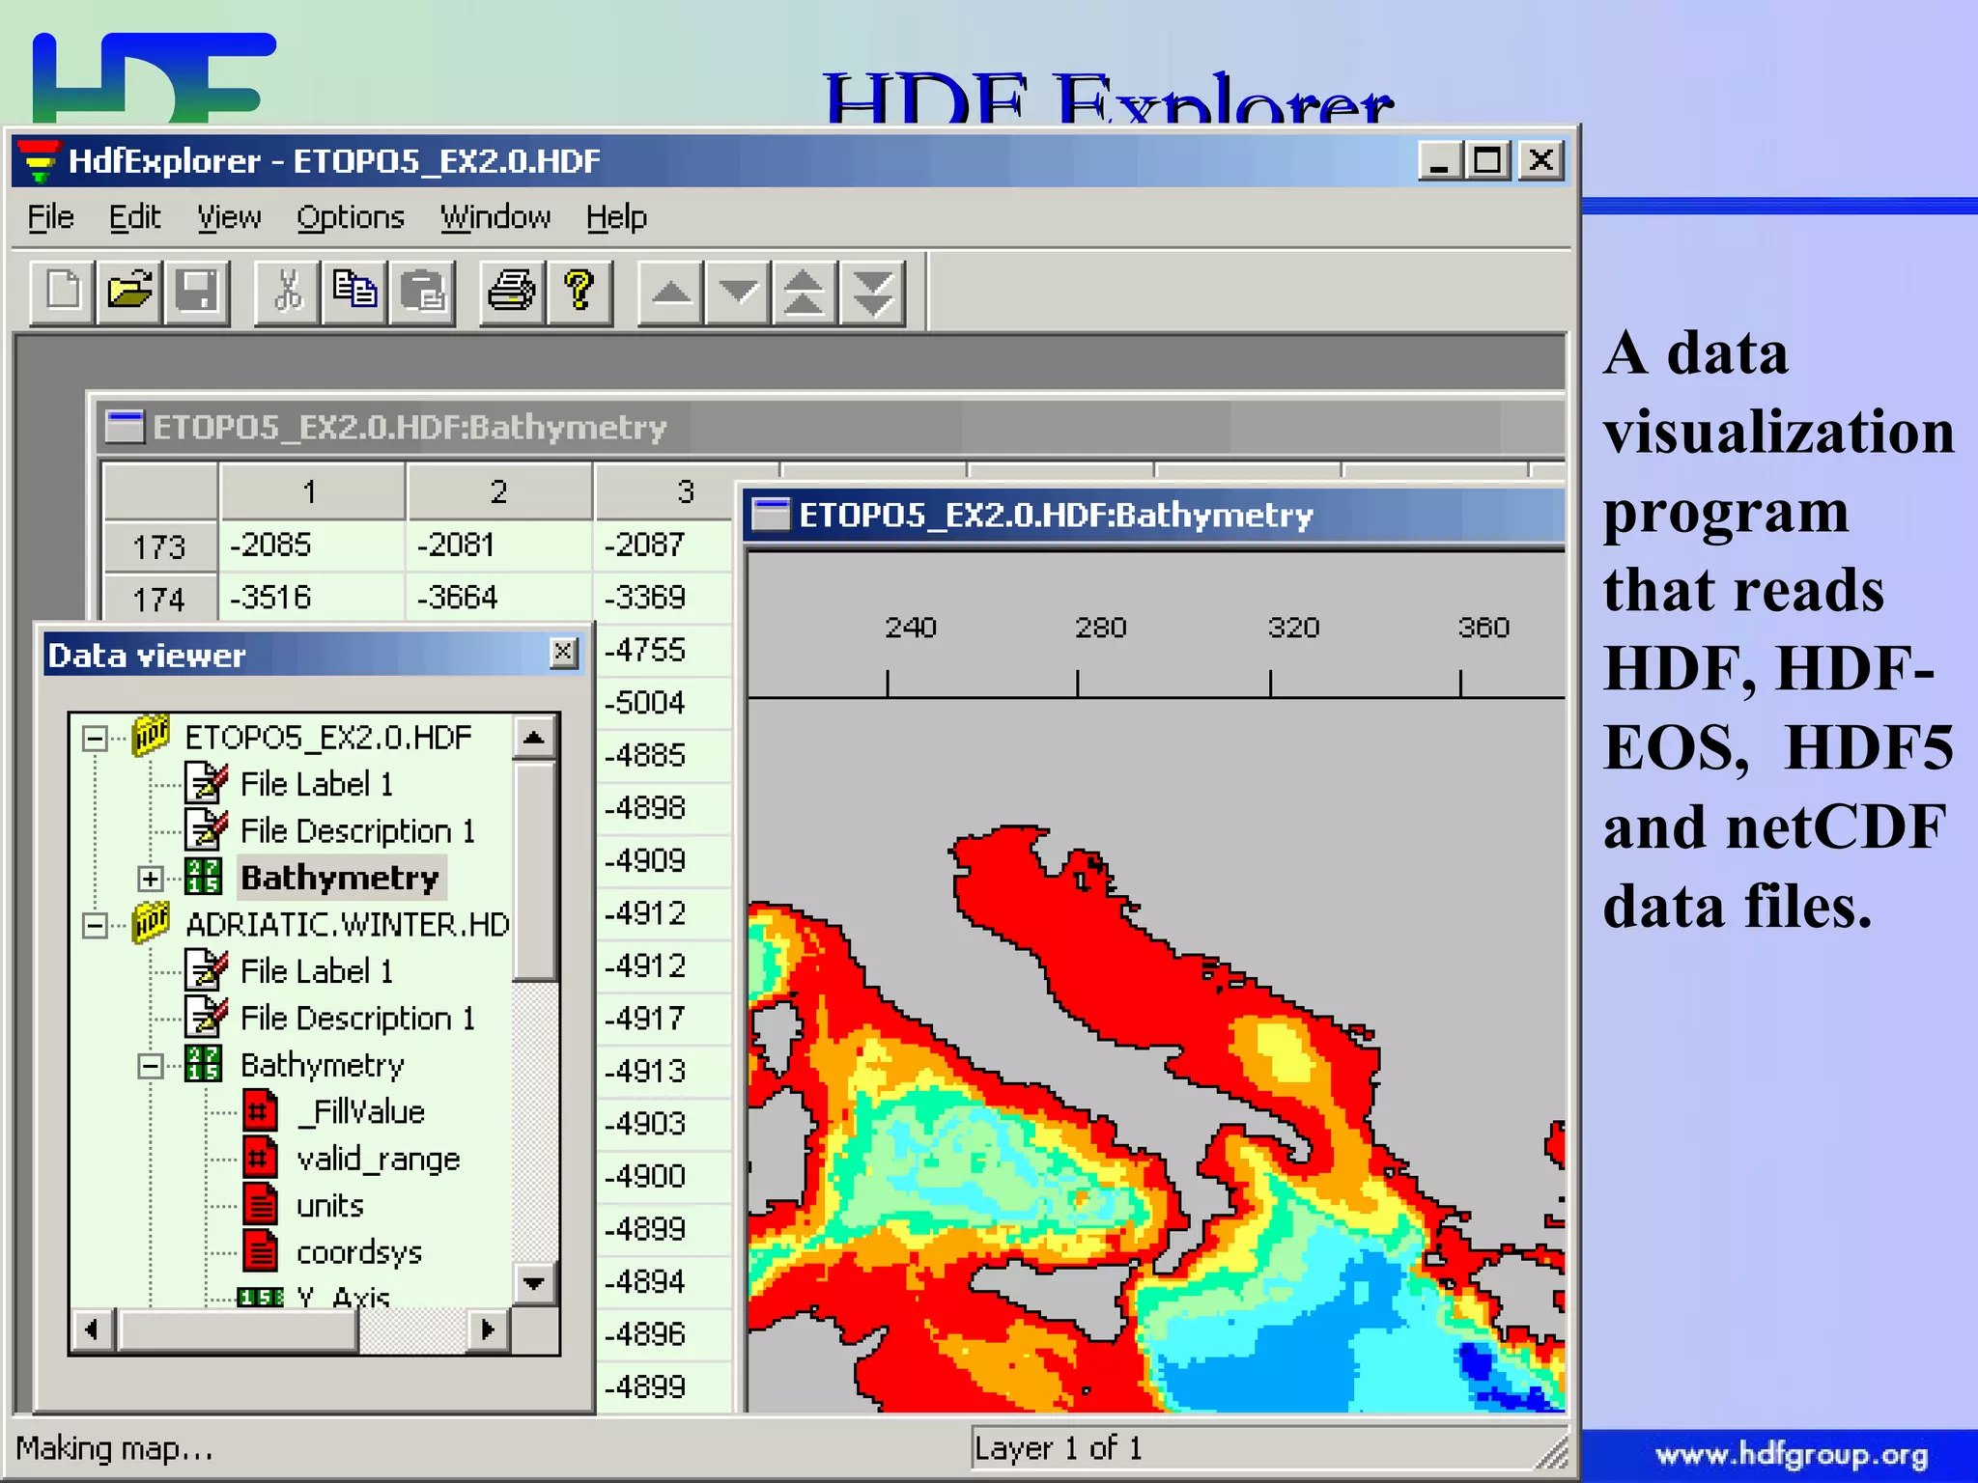Click the single up arrow layer button

[671, 292]
